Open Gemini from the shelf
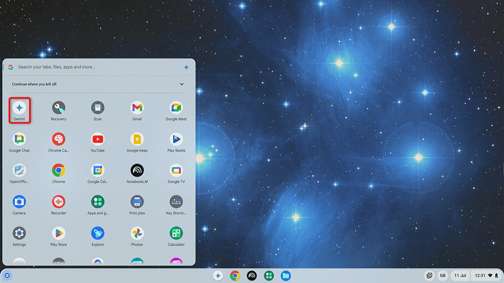504x283 pixels. [218, 275]
